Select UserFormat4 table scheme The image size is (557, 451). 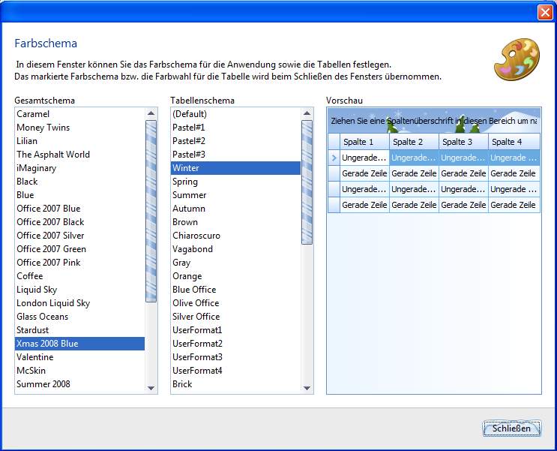click(236, 371)
